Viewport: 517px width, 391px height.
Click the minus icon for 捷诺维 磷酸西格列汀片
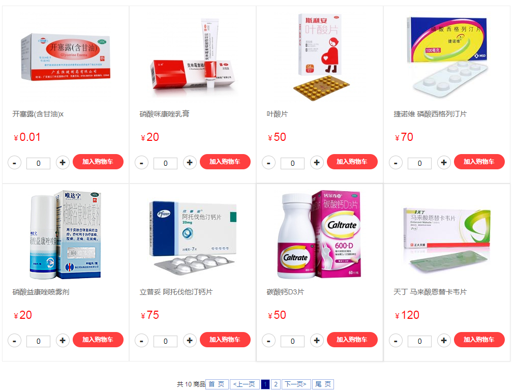pos(396,163)
